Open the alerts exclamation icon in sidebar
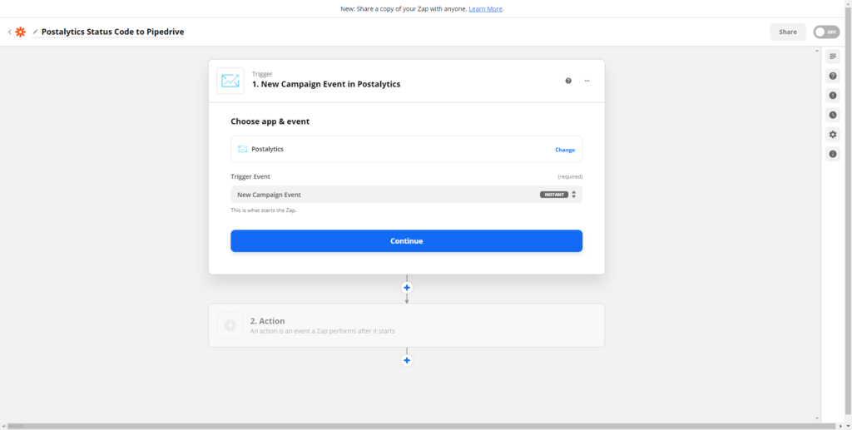The image size is (852, 430). click(x=832, y=96)
